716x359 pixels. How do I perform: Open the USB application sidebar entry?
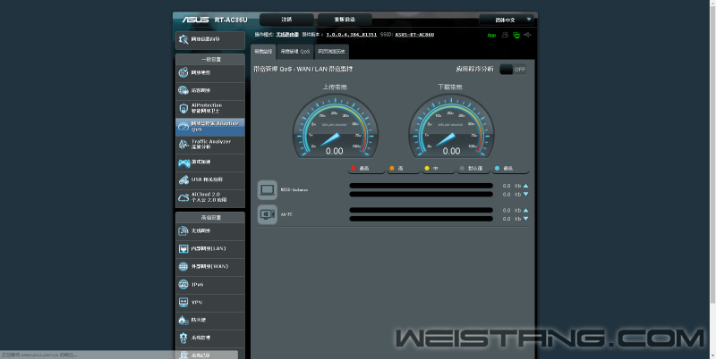pyautogui.click(x=210, y=180)
